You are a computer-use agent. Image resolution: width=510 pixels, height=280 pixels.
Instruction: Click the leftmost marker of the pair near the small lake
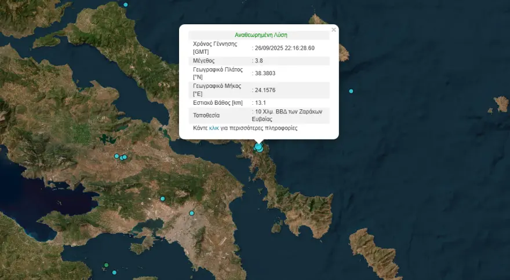click(x=116, y=156)
